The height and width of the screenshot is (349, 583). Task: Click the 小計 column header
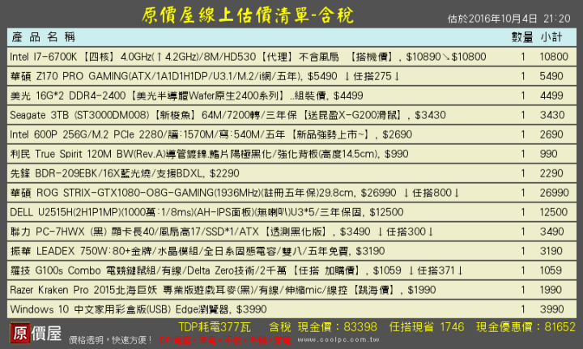(x=551, y=37)
